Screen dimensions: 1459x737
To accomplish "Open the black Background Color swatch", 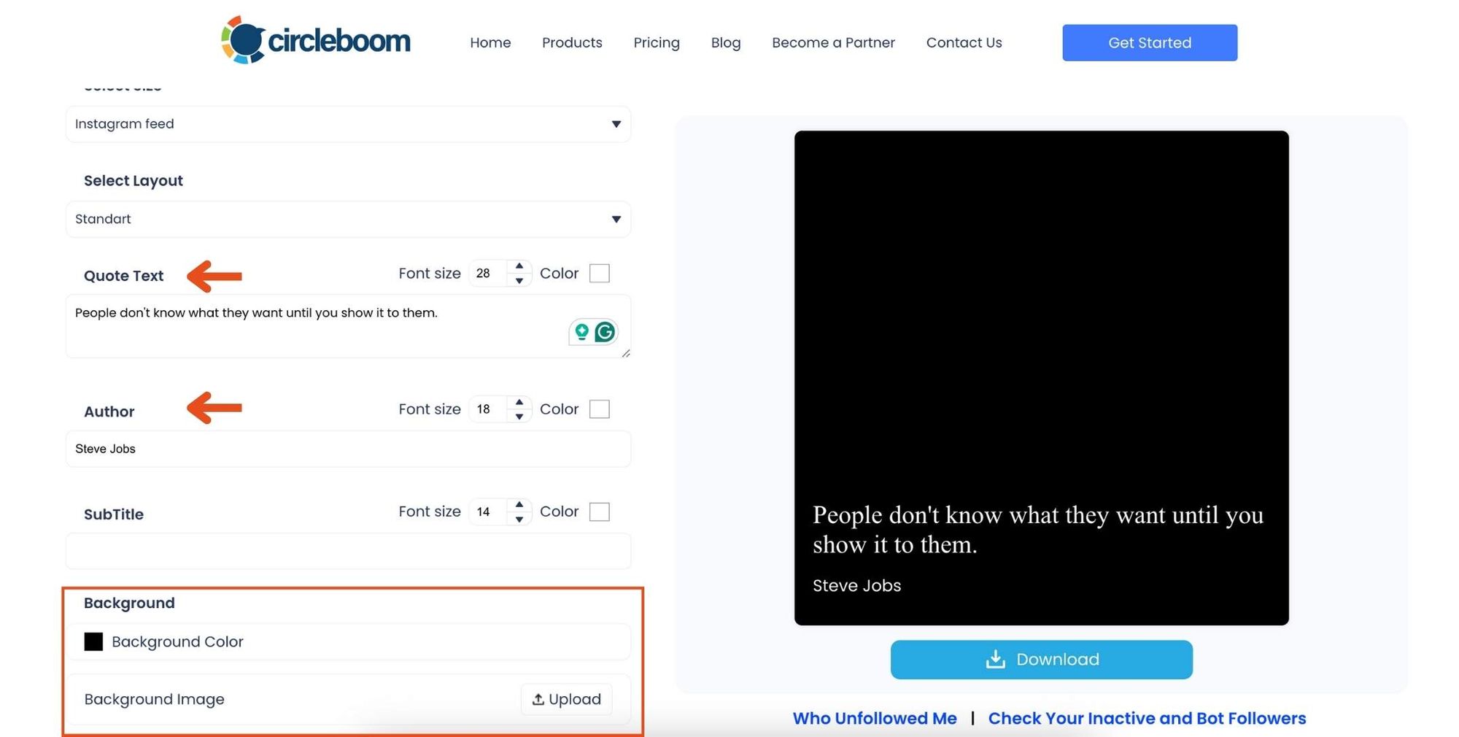I will coord(93,641).
